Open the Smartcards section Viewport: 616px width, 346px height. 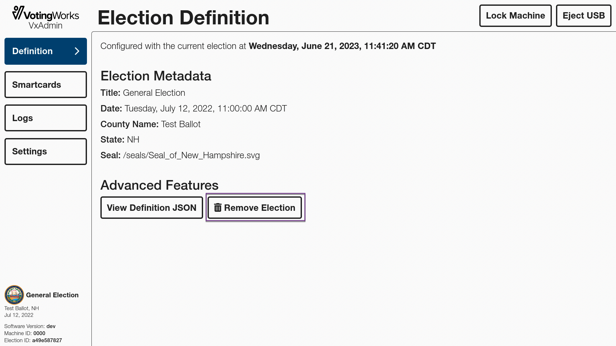tap(46, 85)
